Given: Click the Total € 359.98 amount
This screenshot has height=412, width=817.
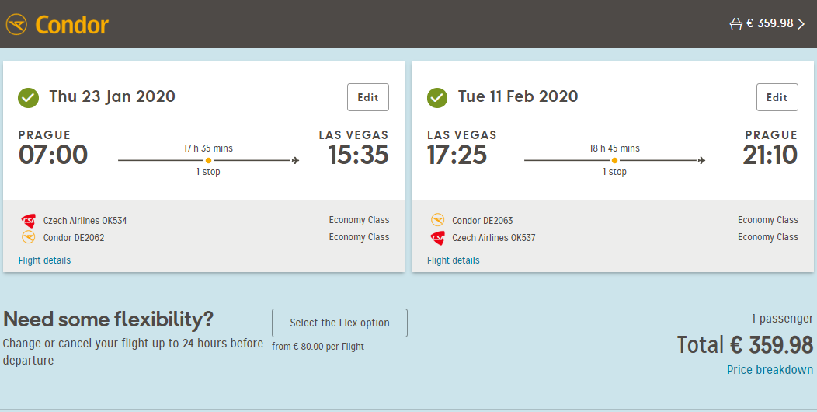Looking at the screenshot, I should click(x=745, y=344).
